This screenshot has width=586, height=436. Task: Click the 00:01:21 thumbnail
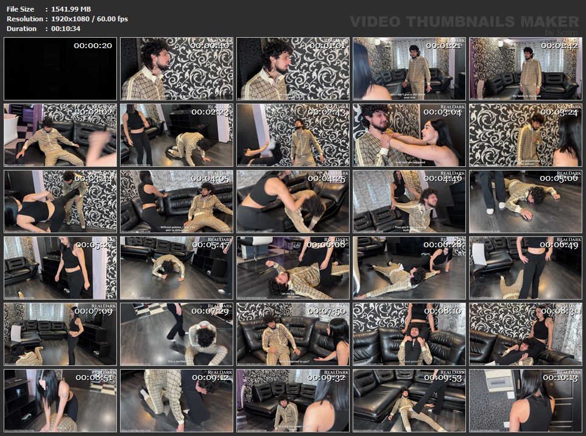[x=409, y=69]
